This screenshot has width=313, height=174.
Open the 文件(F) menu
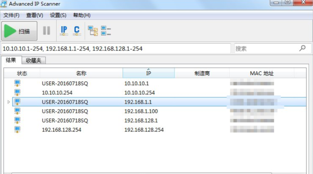pos(11,15)
